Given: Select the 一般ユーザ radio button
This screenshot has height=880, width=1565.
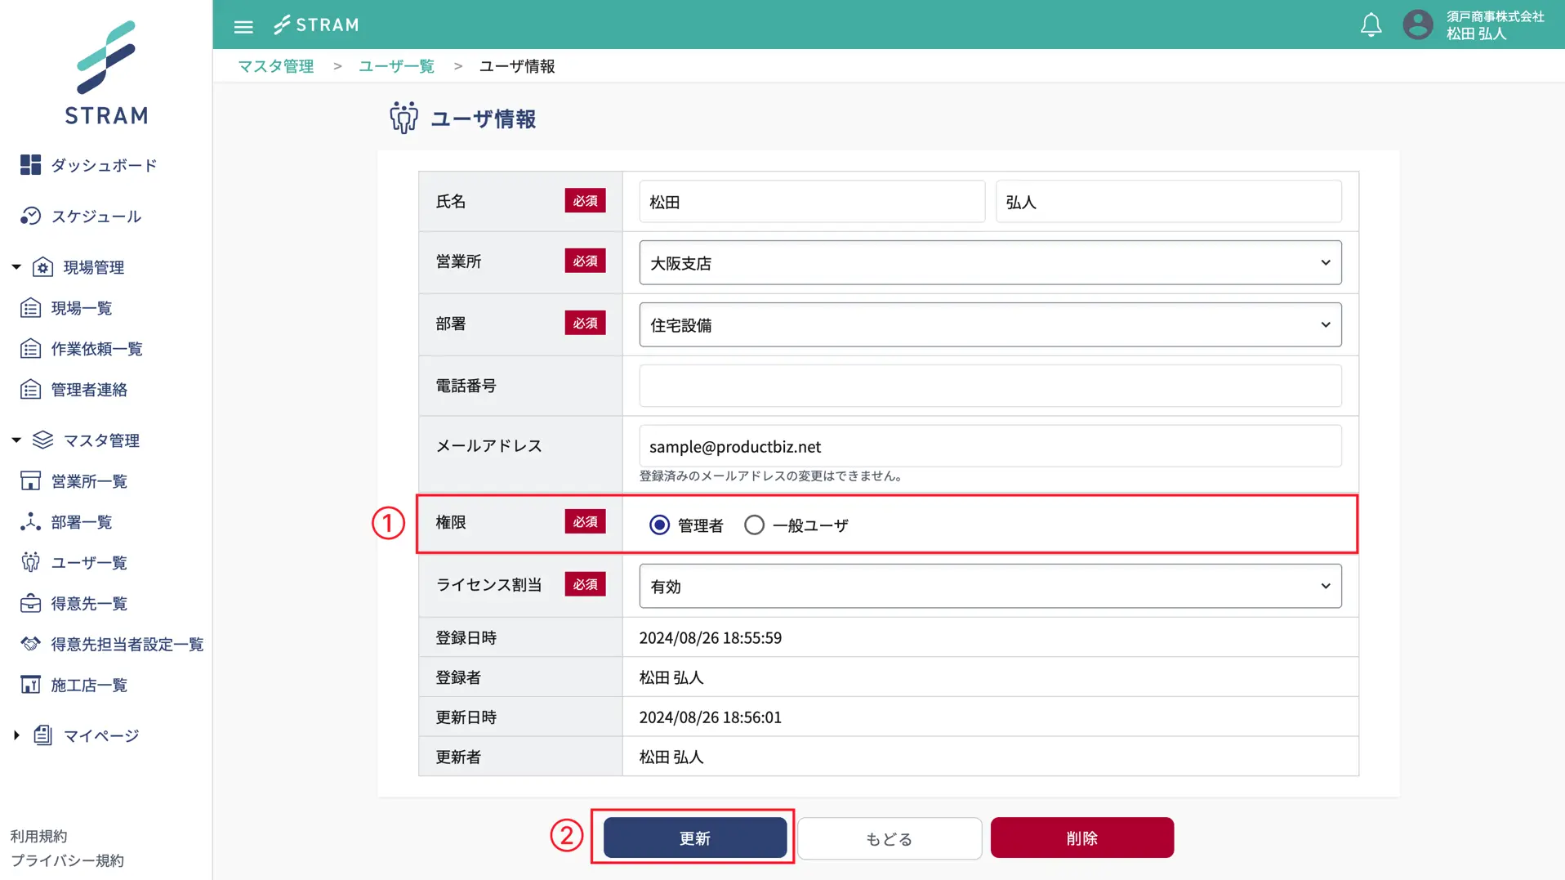Looking at the screenshot, I should pyautogui.click(x=754, y=525).
